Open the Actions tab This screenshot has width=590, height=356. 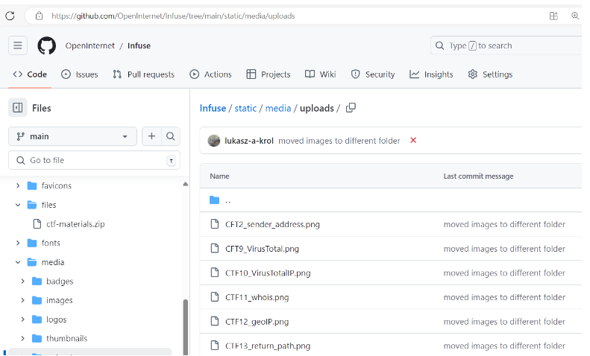(210, 74)
